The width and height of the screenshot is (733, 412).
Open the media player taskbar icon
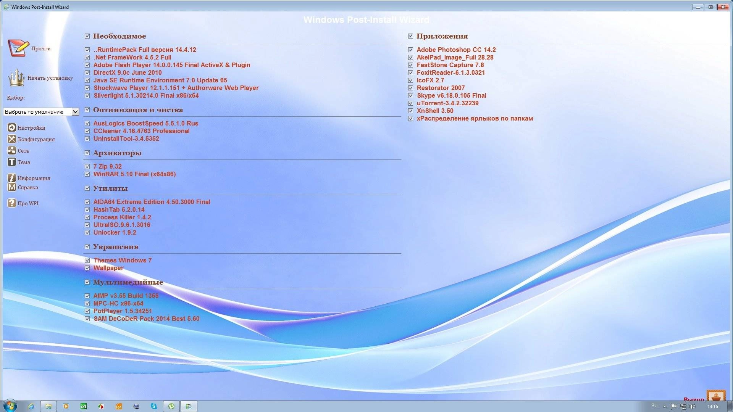pos(66,406)
